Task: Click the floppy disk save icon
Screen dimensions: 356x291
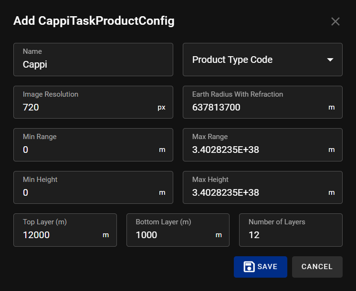Action: coord(249,267)
